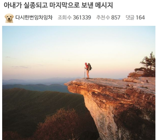Open the profile of user 다시한번잉차잉차
The width and height of the screenshot is (156, 140).
click(34, 17)
